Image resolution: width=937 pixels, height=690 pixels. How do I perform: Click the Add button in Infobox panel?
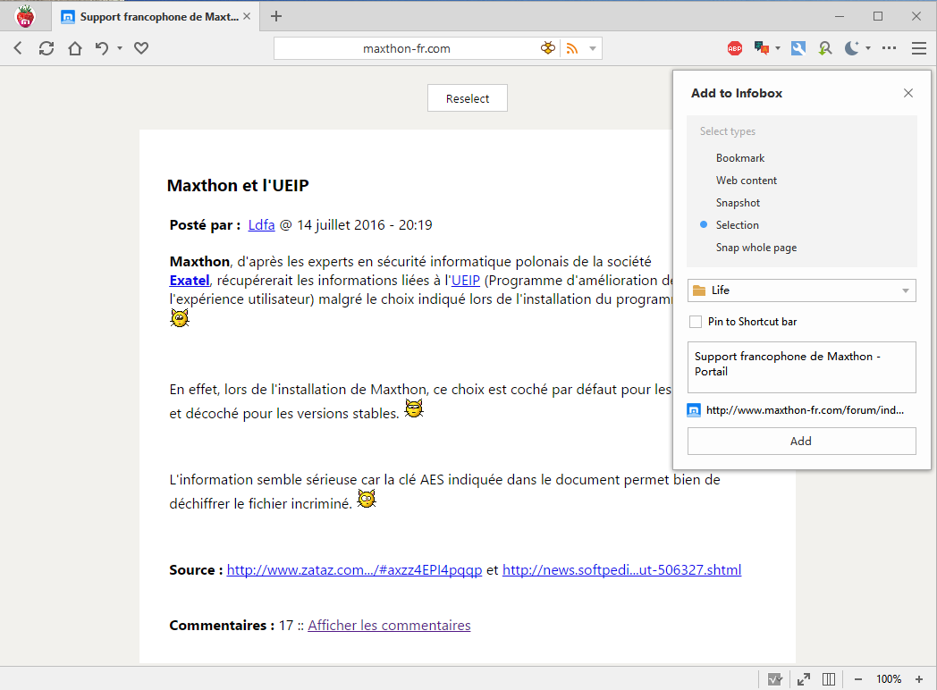click(801, 441)
